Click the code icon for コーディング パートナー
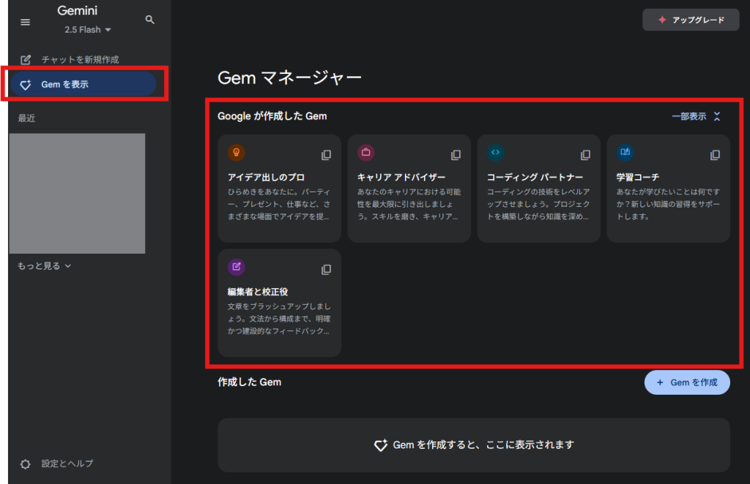750x484 pixels. click(x=496, y=153)
